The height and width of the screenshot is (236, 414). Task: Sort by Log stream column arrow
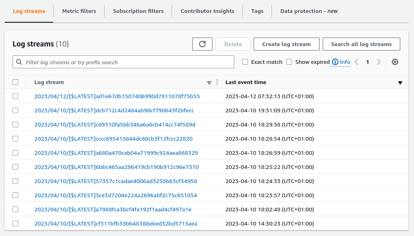click(209, 82)
